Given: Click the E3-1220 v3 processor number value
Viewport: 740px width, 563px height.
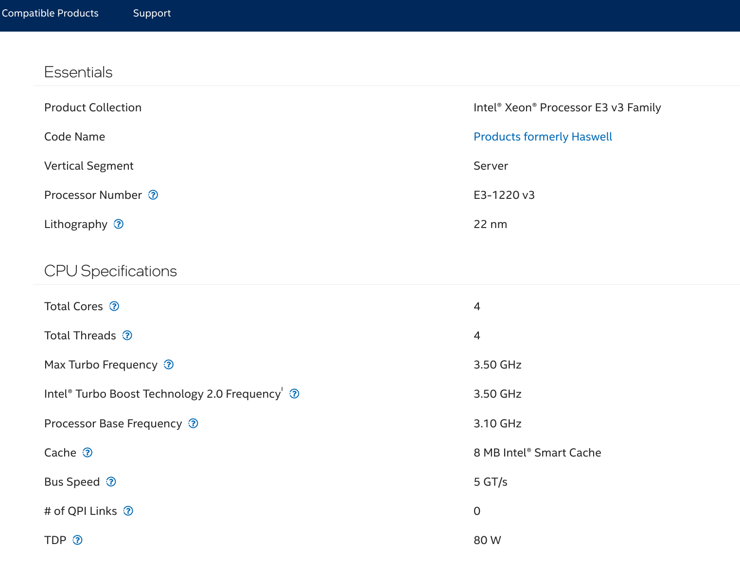Looking at the screenshot, I should [x=504, y=195].
